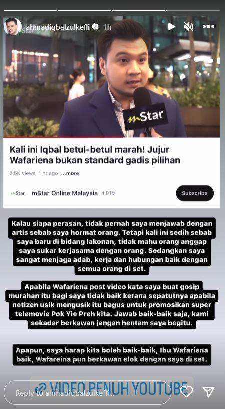Share the story via paper plane icon
Screen dimensions: 225x409
click(208, 392)
